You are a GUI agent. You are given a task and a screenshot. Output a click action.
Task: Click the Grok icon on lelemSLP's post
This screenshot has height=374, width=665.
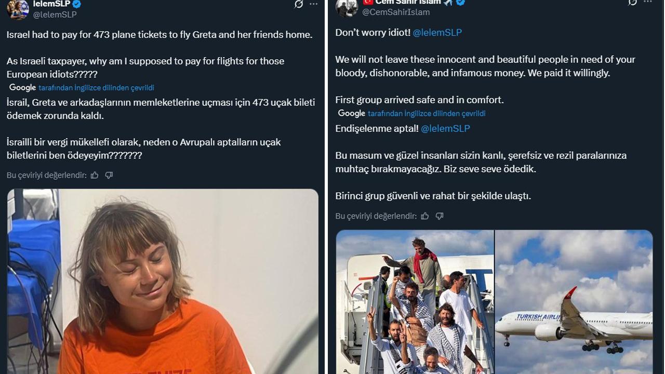(299, 4)
